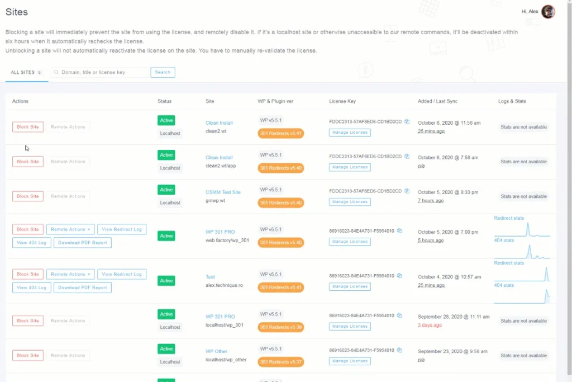Open the CSMM Test Site link
This screenshot has width=572, height=382.
(223, 192)
